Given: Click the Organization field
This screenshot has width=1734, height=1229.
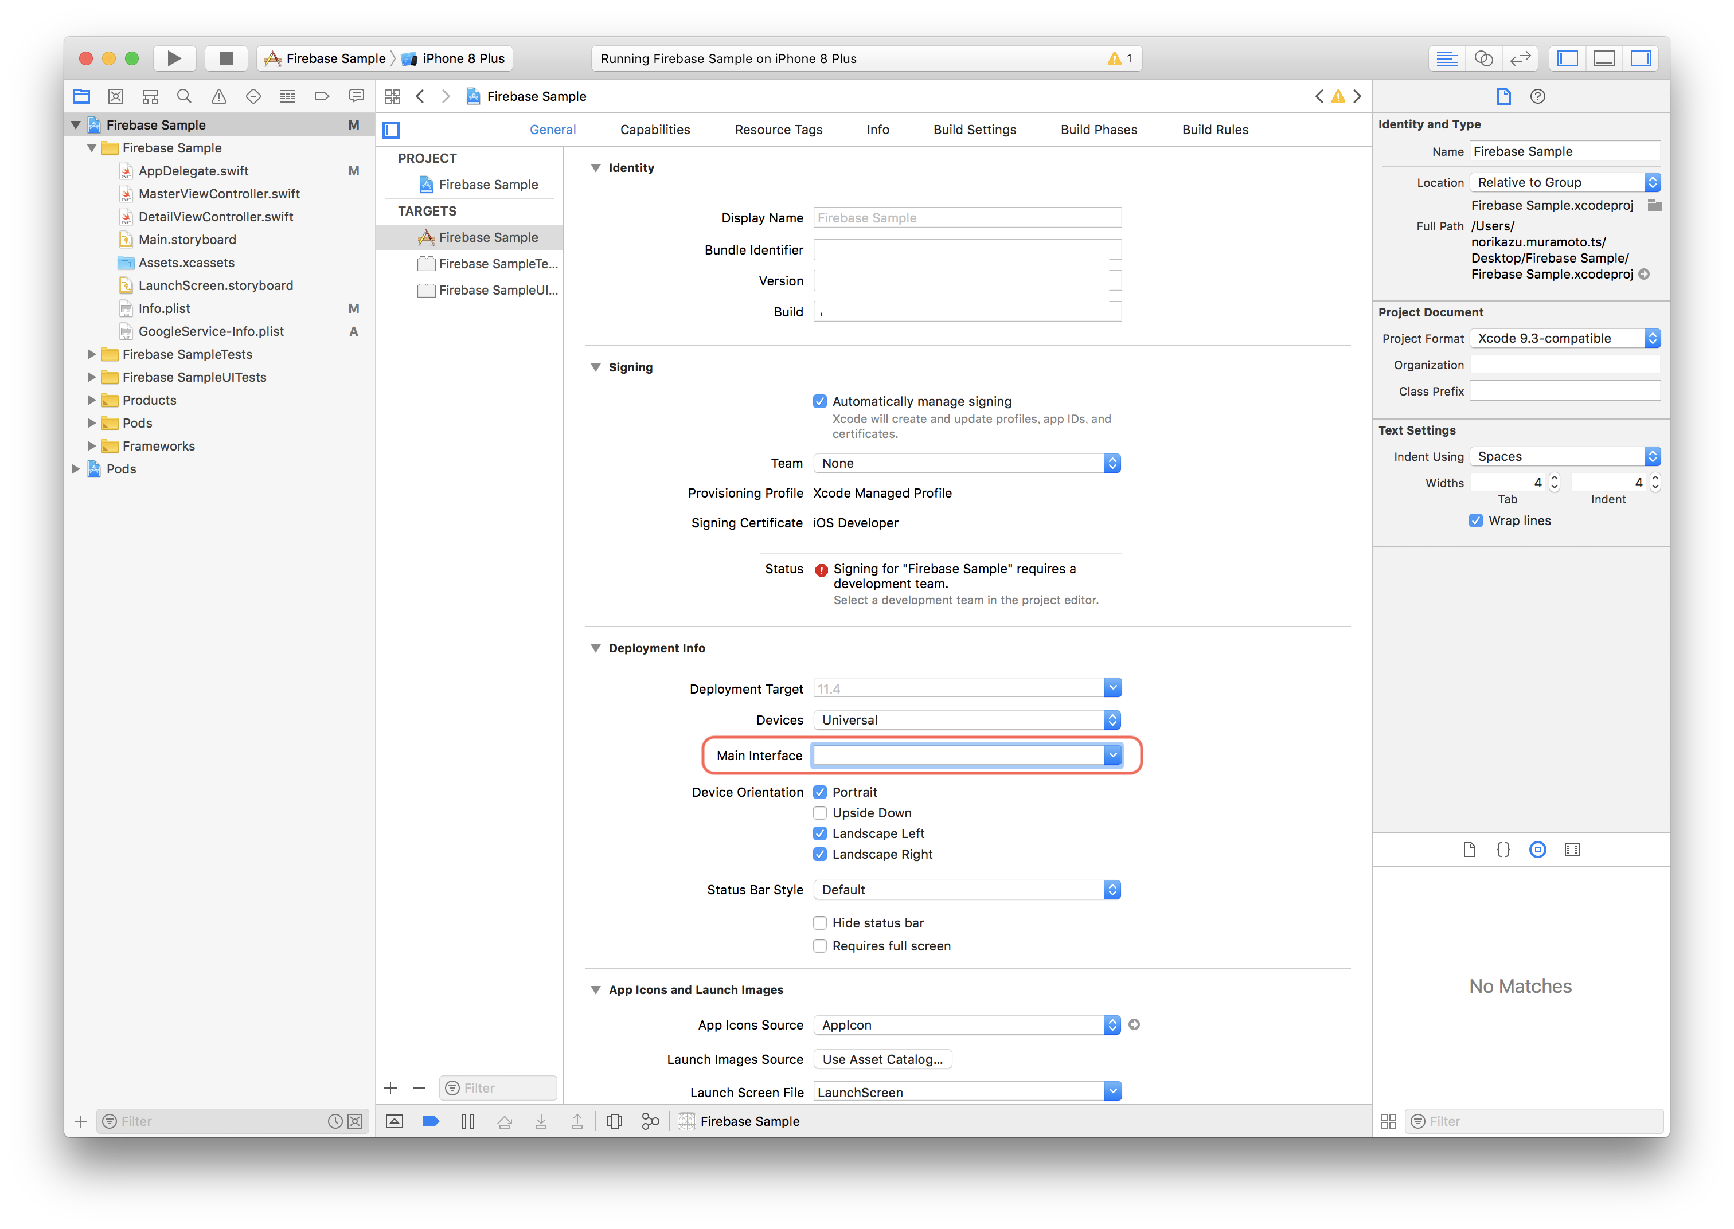Looking at the screenshot, I should [1564, 365].
